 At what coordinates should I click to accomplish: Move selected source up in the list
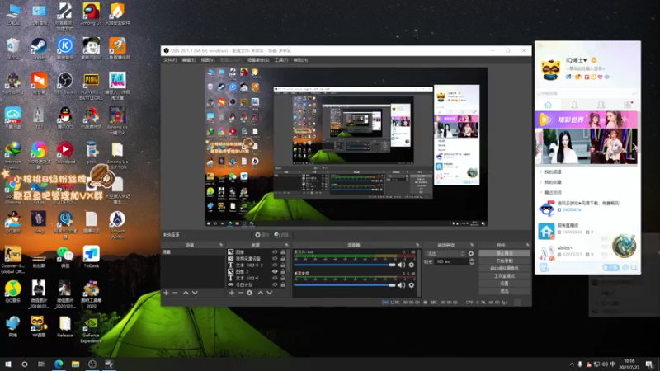(x=260, y=293)
